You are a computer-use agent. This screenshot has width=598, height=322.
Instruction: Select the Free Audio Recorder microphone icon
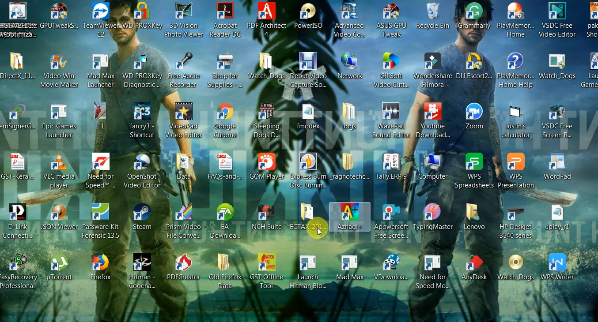(x=184, y=61)
